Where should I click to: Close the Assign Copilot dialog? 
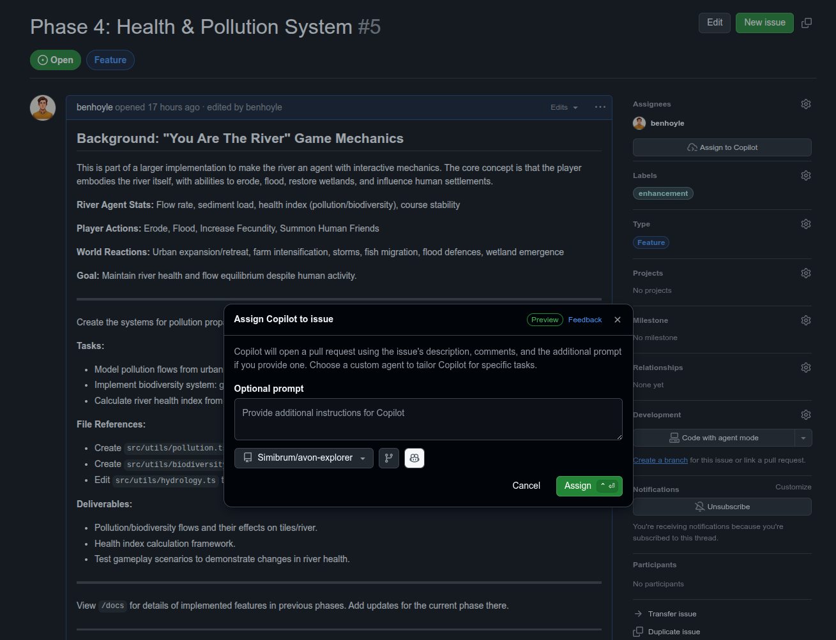tap(617, 320)
